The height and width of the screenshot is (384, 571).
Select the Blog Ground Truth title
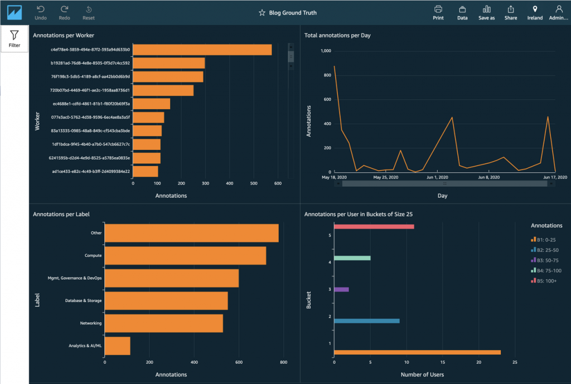293,12
